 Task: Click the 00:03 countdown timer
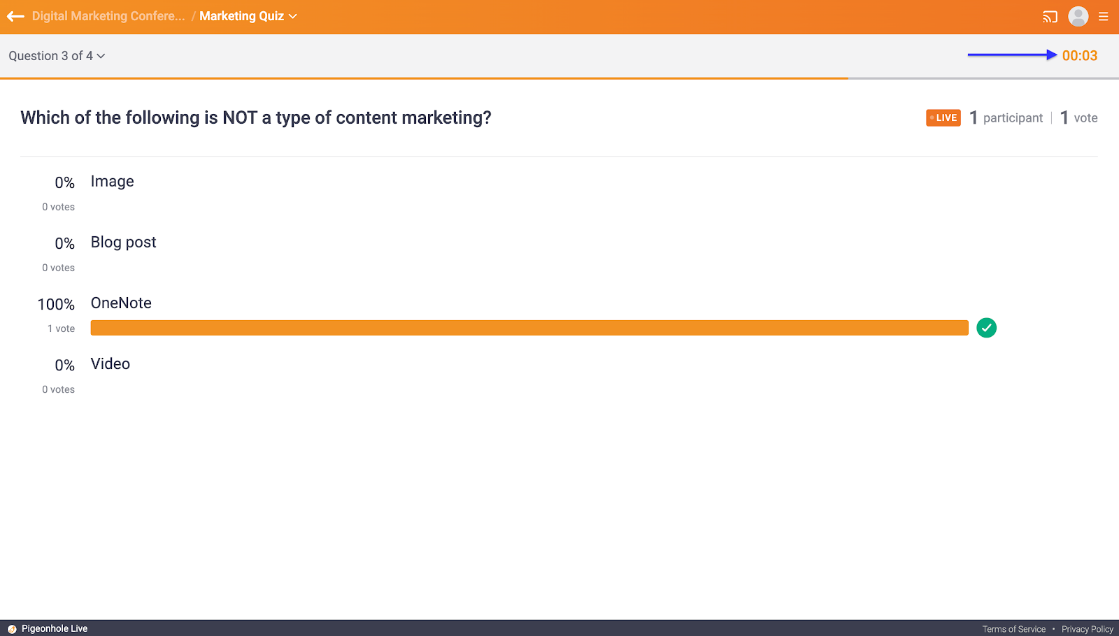[x=1079, y=56]
